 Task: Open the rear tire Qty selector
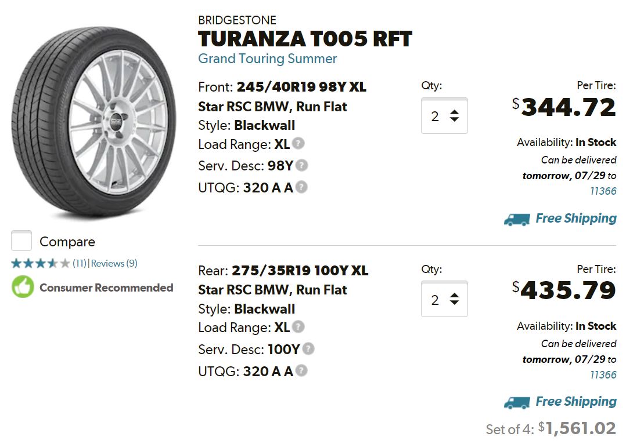tap(444, 299)
